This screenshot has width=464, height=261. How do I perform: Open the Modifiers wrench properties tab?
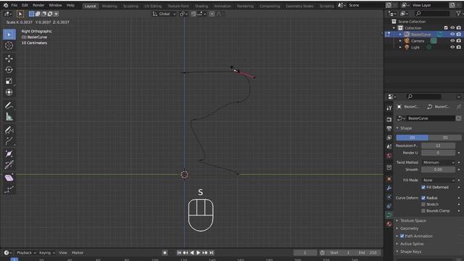coord(389,188)
